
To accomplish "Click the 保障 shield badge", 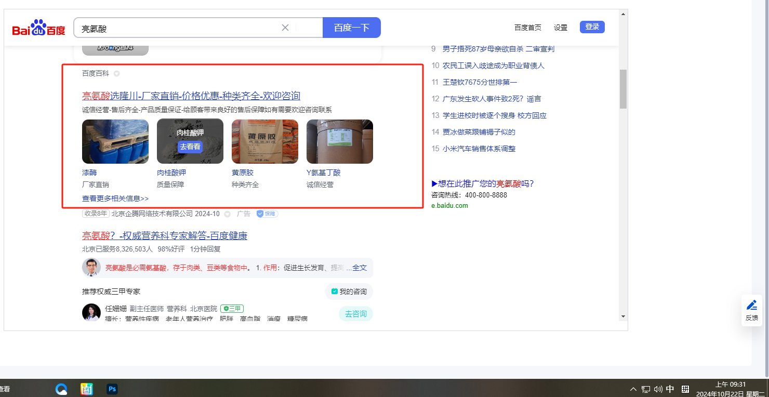I will [267, 214].
